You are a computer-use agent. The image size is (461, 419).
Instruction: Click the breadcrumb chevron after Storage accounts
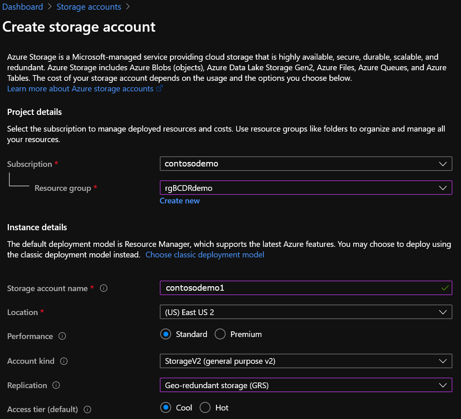coord(128,6)
